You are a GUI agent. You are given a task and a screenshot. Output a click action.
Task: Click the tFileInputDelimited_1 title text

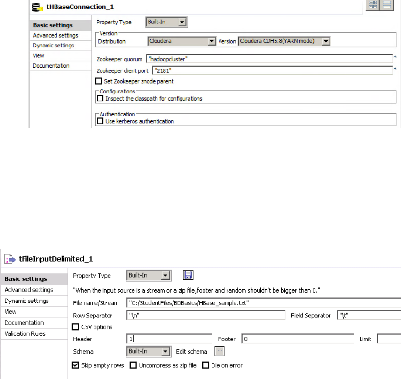[56, 259]
